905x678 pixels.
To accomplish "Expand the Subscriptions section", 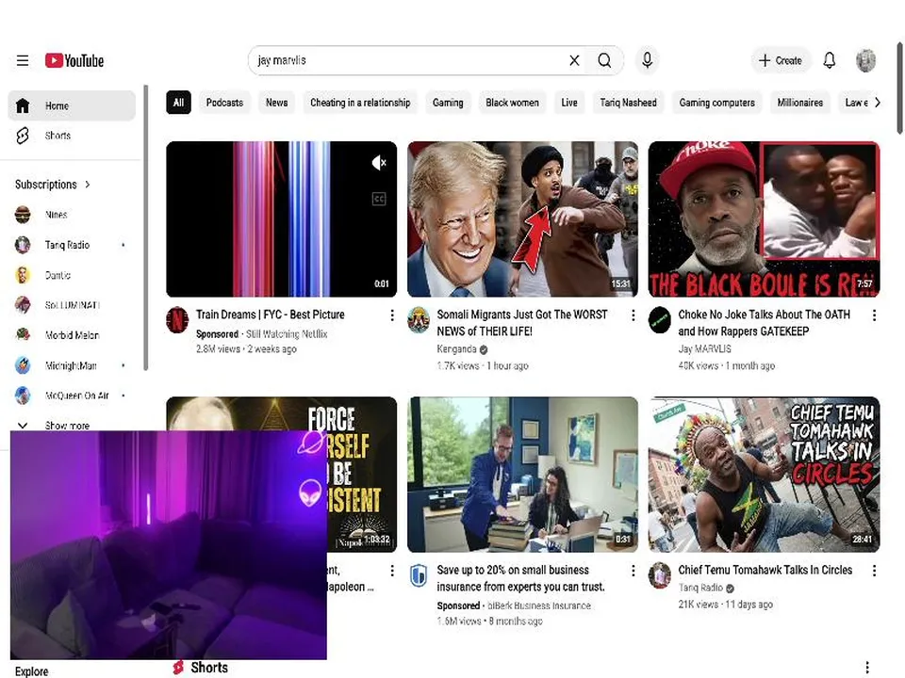I will 53,185.
